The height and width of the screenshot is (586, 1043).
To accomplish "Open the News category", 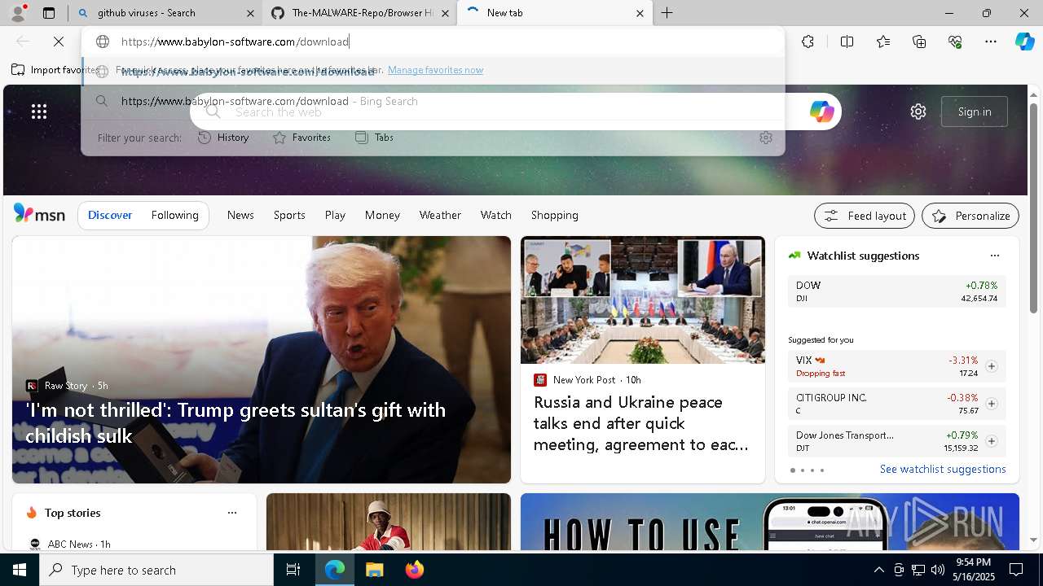I will (240, 215).
